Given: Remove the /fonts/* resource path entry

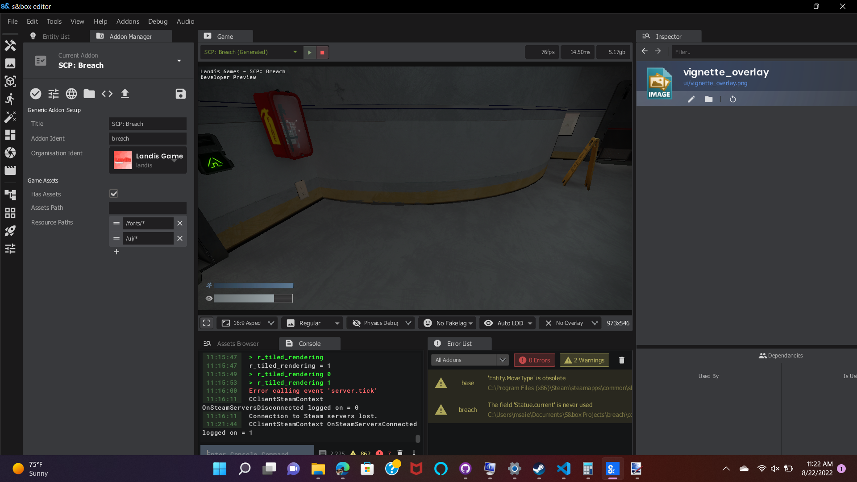Looking at the screenshot, I should [x=180, y=223].
